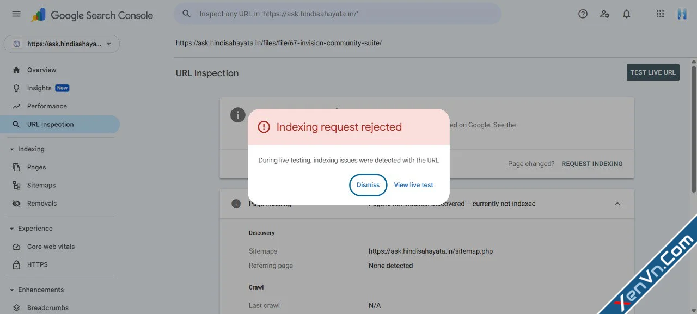Screen dimensions: 697x314
Task: Collapse the Page indexing panel chevron
Action: pos(617,204)
